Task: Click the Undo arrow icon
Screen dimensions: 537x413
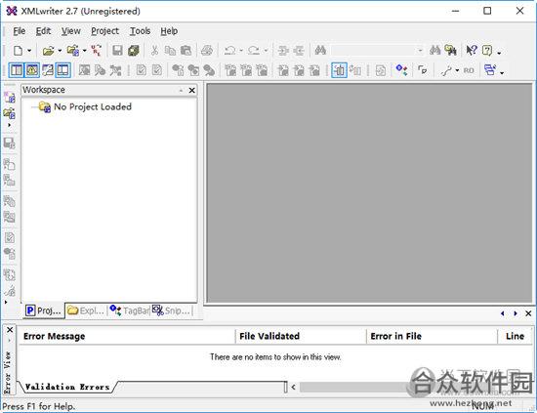Action: (x=229, y=51)
